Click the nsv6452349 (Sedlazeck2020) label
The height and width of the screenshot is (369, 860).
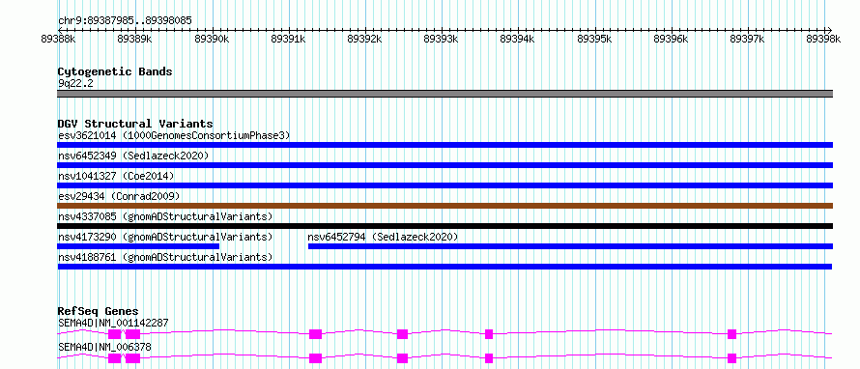click(133, 156)
